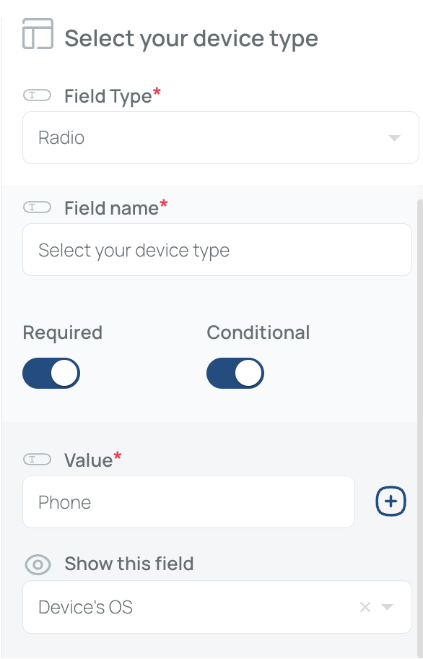Screen dimensions: 423x659
Task: Click the Field name input box
Action: click(x=217, y=250)
